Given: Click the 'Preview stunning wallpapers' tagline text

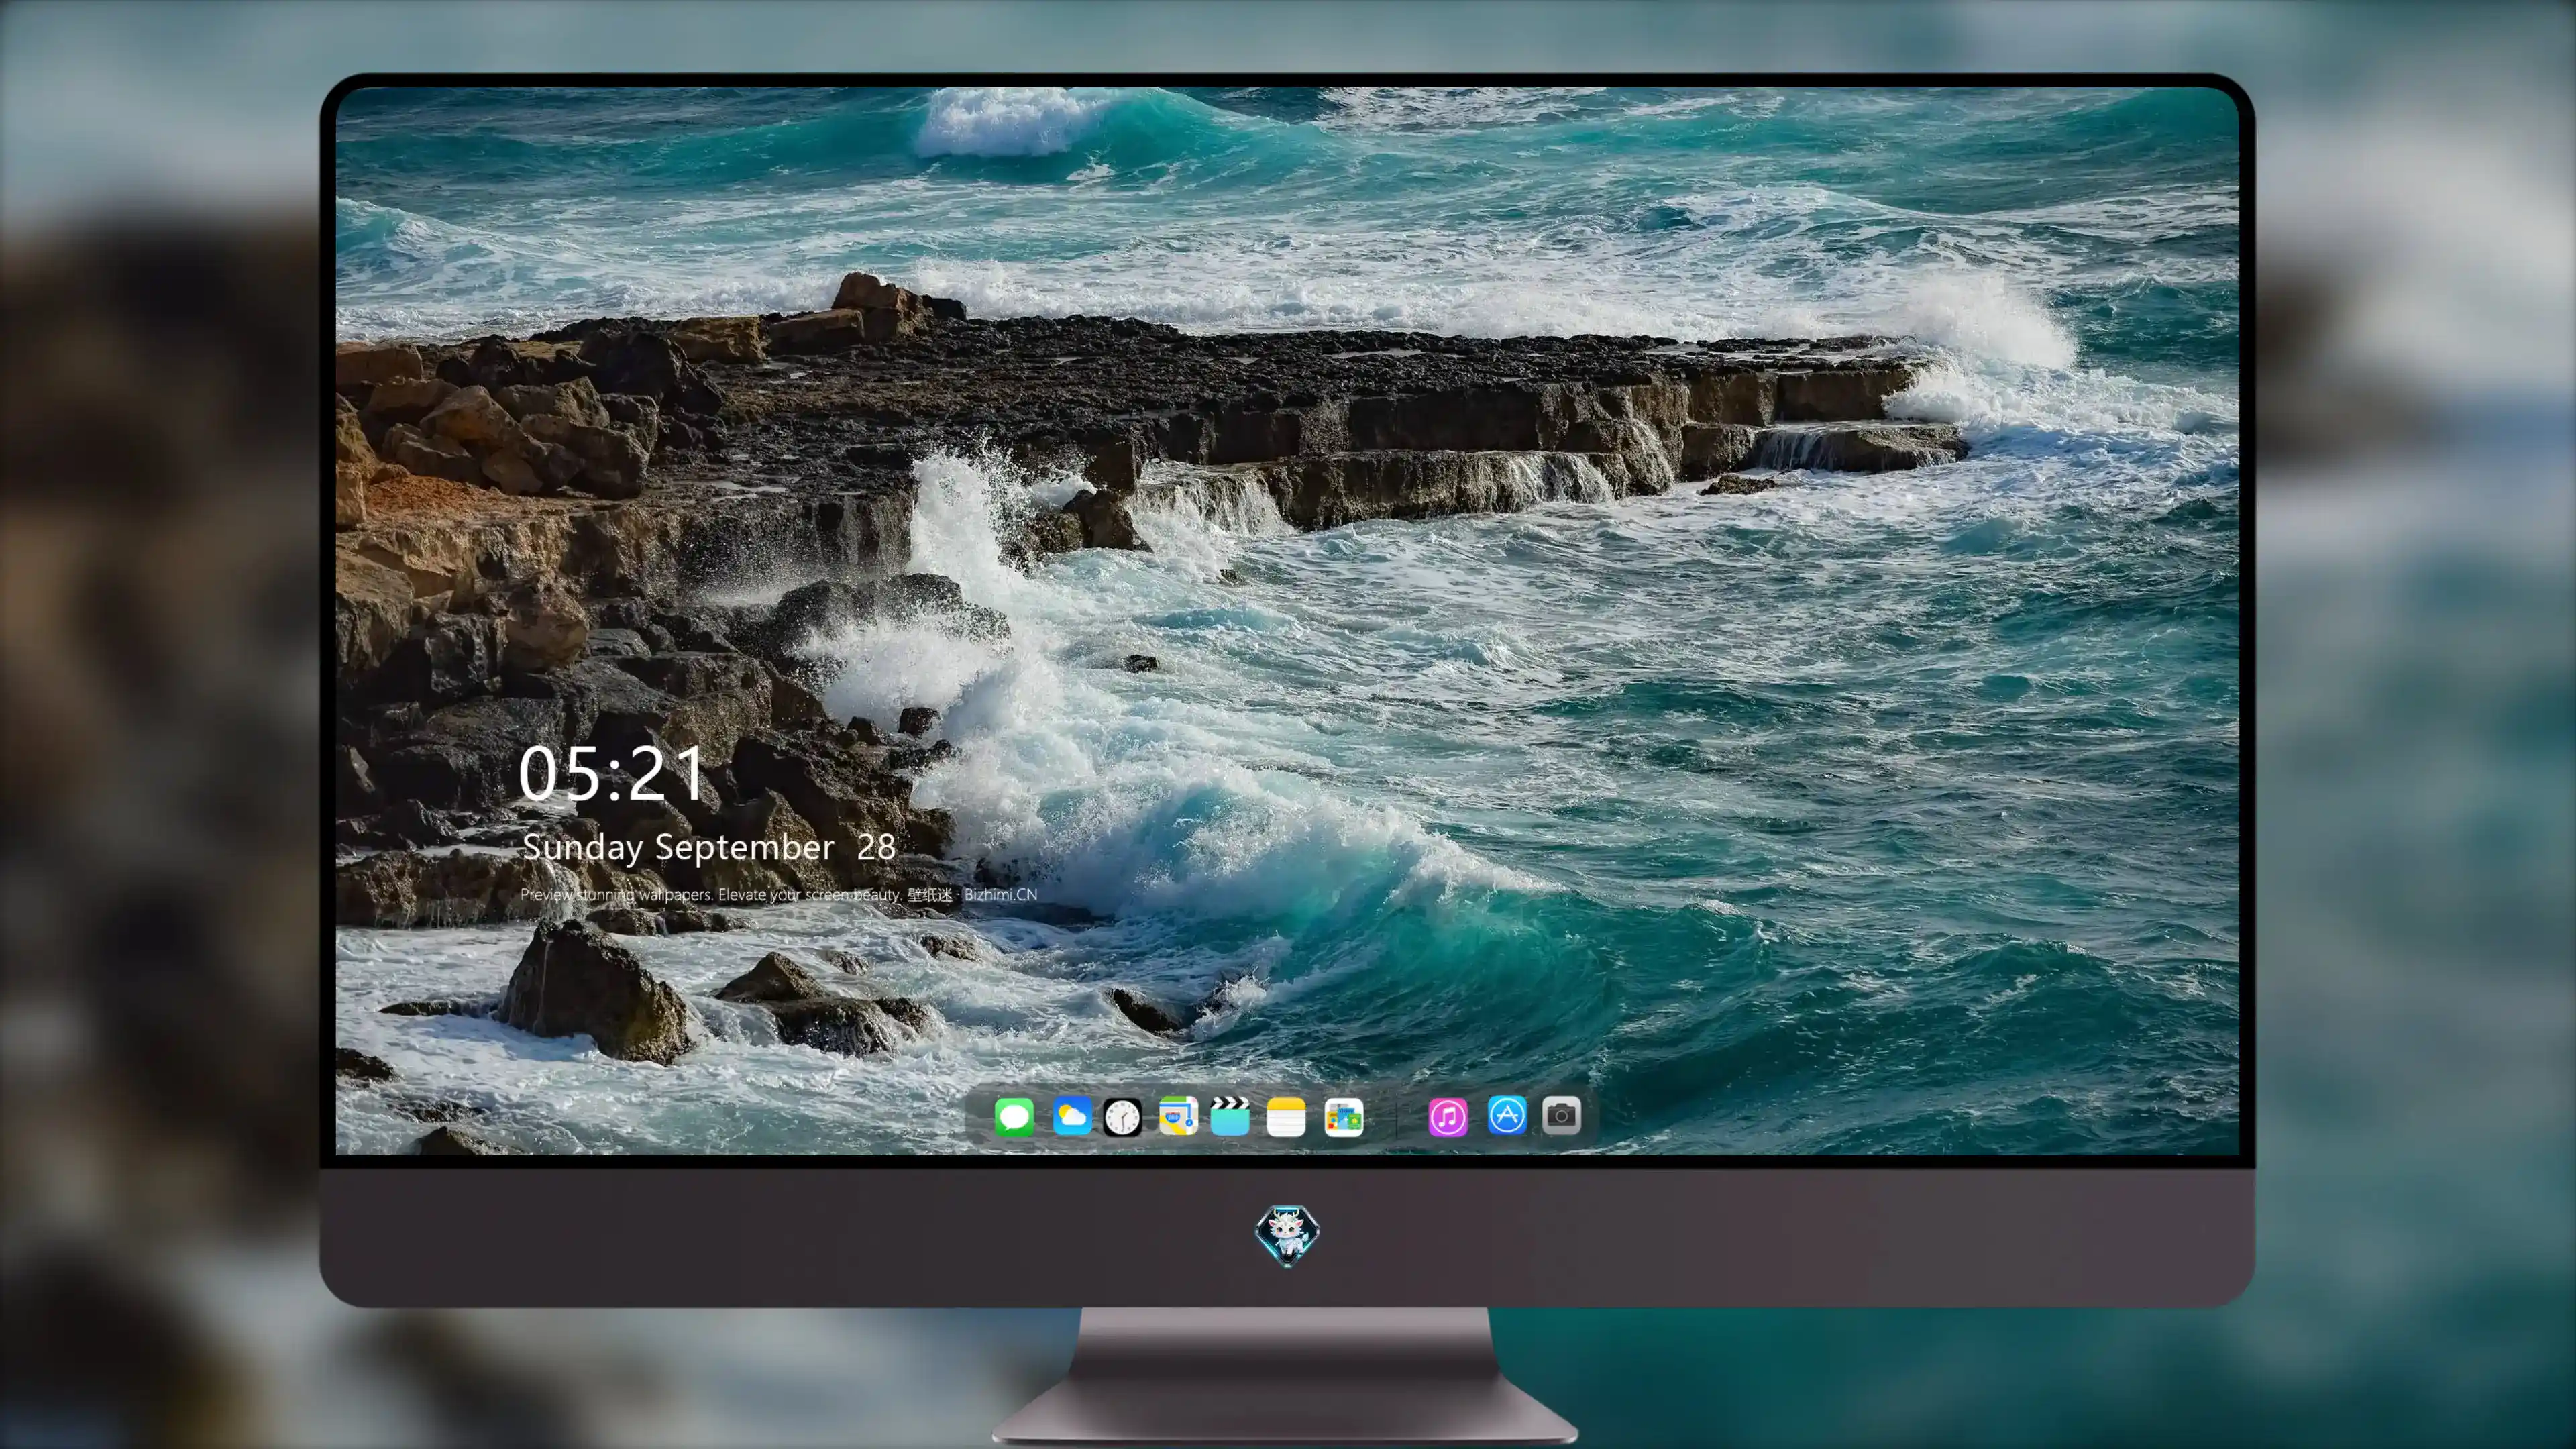Looking at the screenshot, I should (778, 894).
